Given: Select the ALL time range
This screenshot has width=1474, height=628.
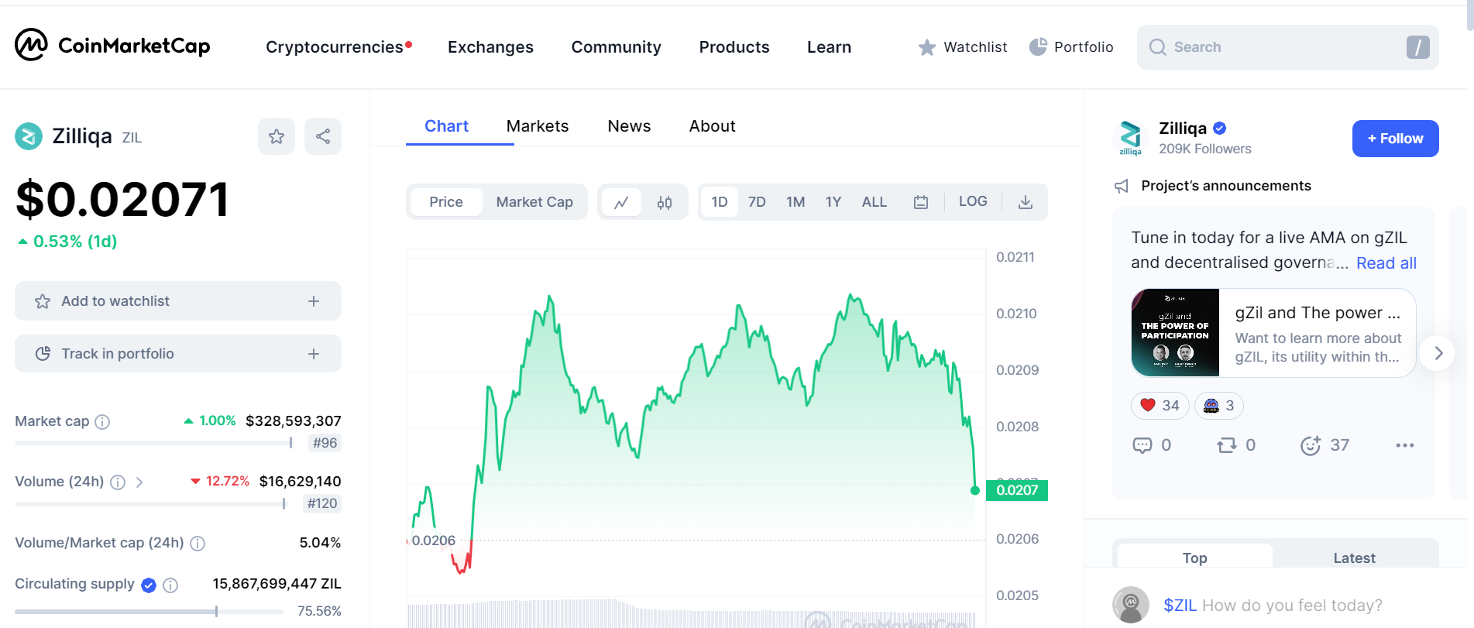Looking at the screenshot, I should tap(874, 202).
